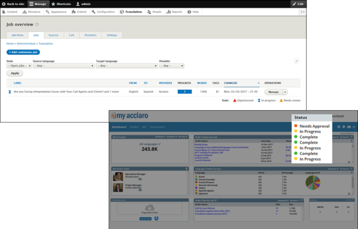Switch to the Cart tab
The image size is (358, 229).
coord(72,35)
